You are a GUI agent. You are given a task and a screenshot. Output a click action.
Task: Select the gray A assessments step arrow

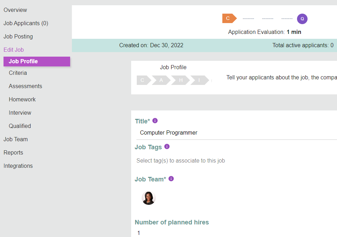(x=161, y=80)
